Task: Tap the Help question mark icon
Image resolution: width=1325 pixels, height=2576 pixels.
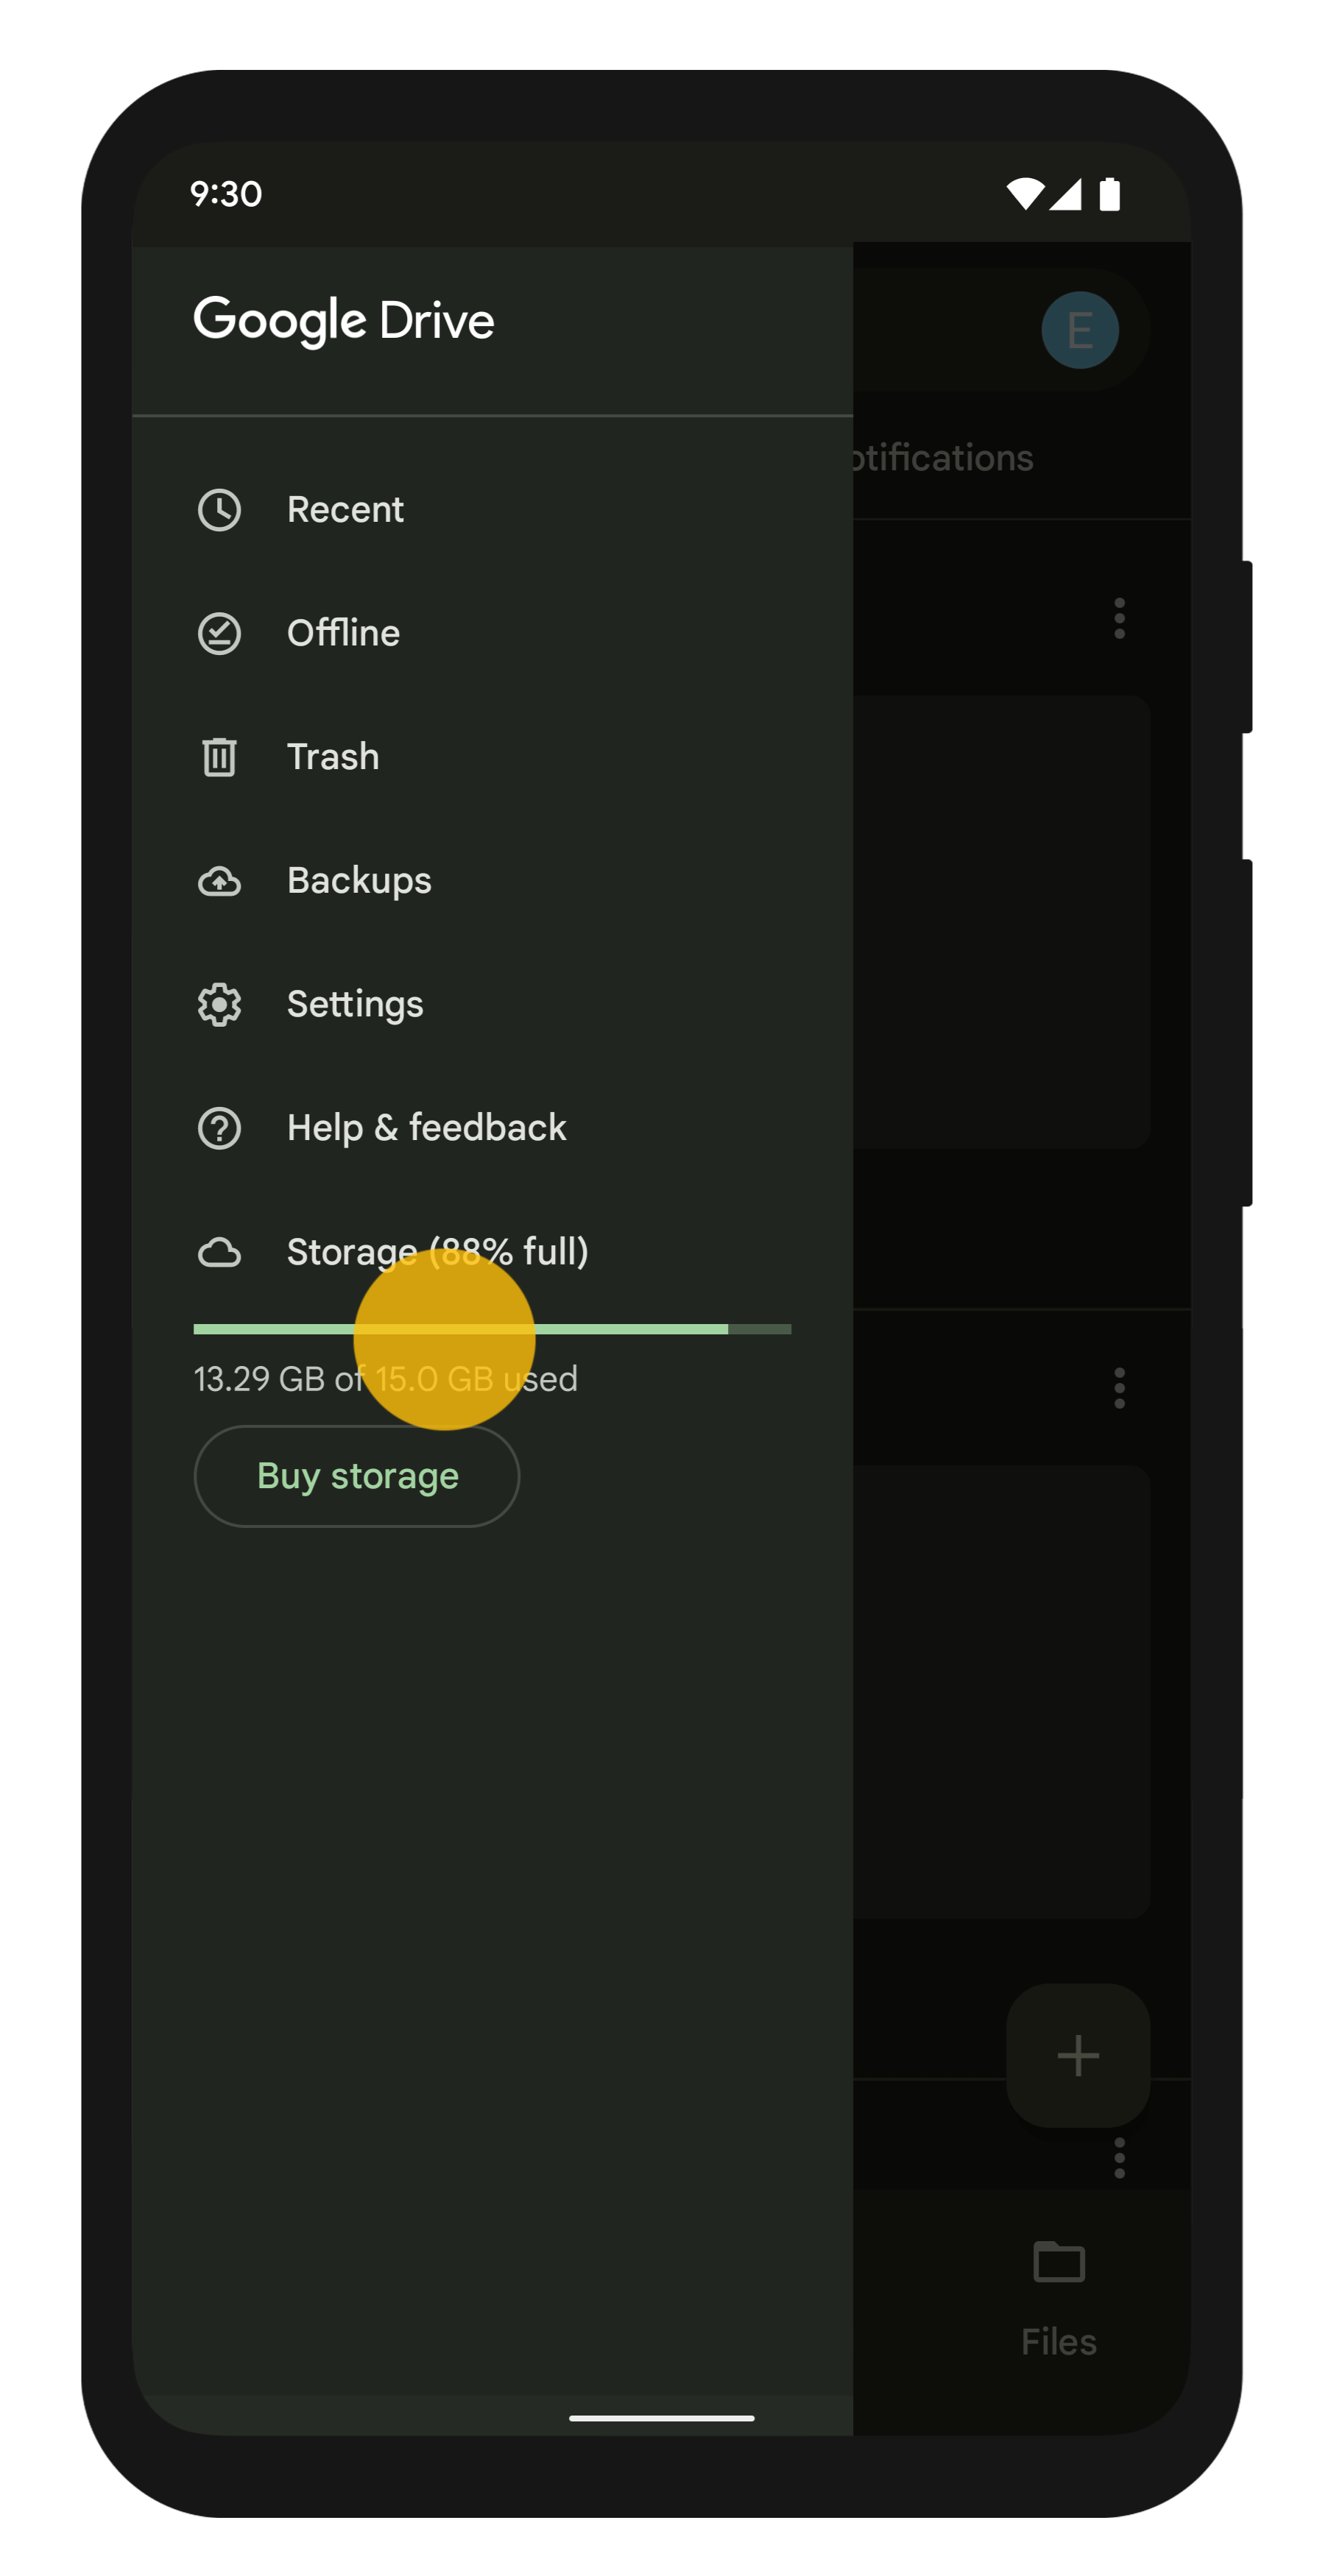Action: (x=219, y=1128)
